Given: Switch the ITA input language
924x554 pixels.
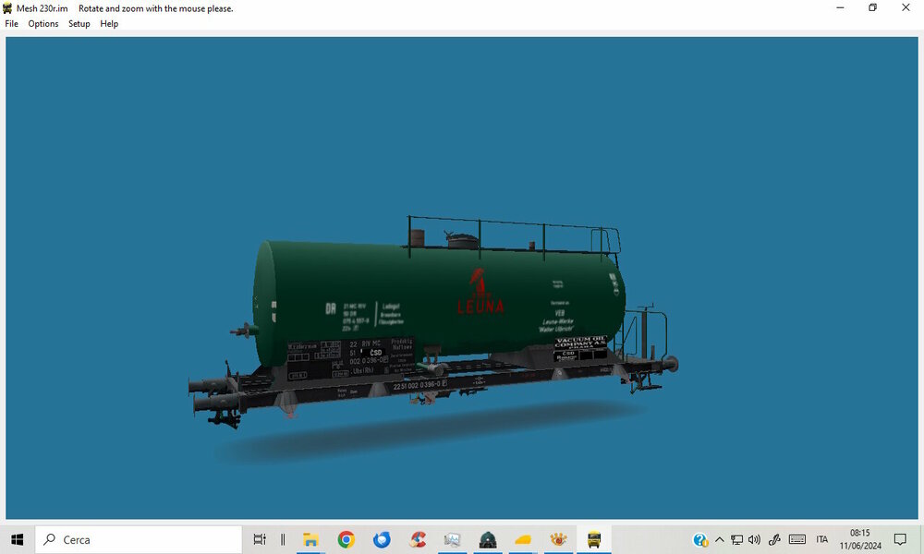Looking at the screenshot, I should click(822, 539).
